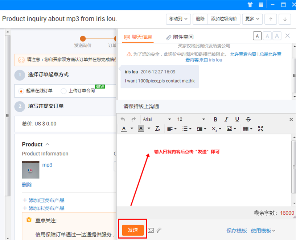Select the 上传订单合同 radio option
The height and width of the screenshot is (240, 296).
(63, 91)
